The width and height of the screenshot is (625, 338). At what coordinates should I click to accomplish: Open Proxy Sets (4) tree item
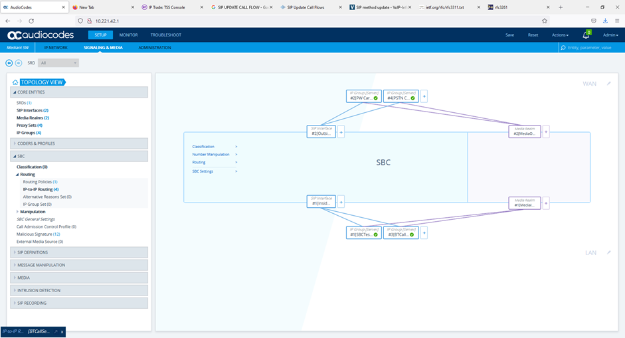(x=29, y=126)
